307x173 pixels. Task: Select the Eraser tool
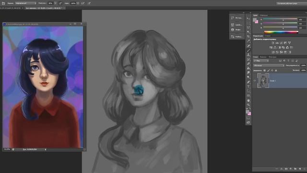[x=248, y=64]
